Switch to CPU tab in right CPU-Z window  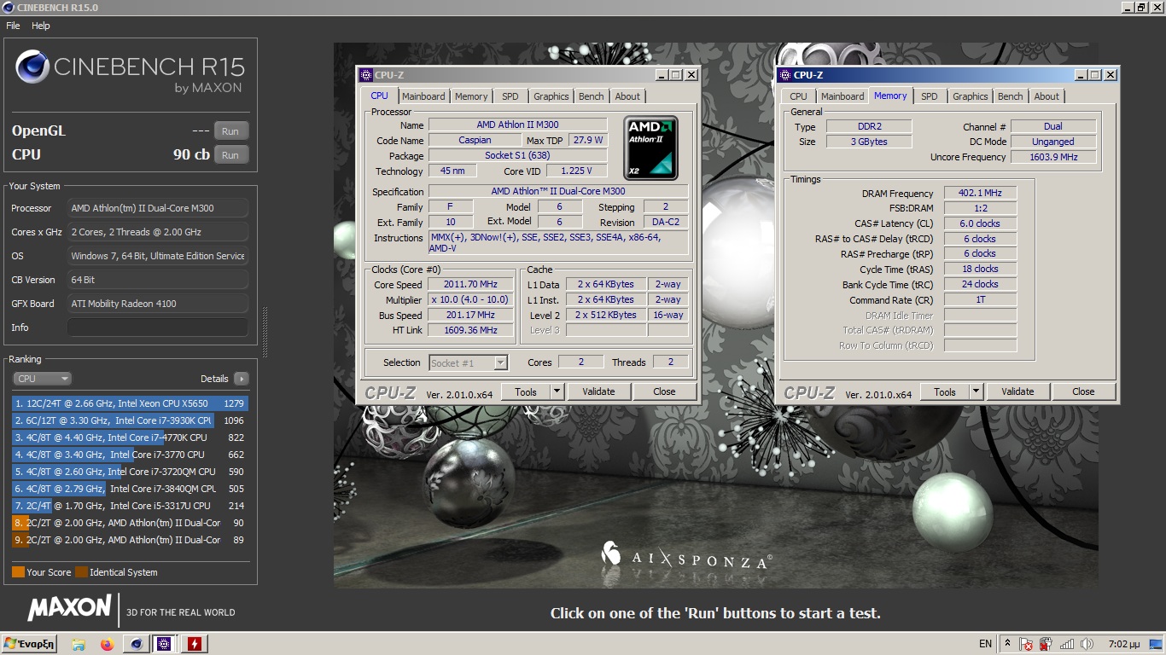tap(798, 96)
